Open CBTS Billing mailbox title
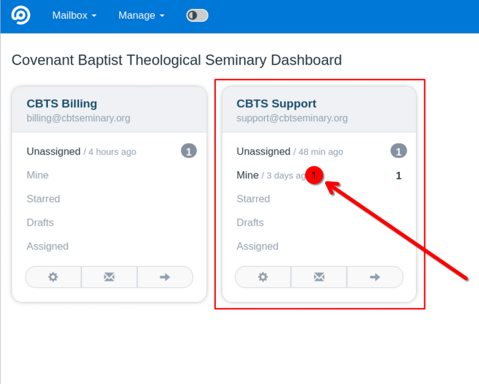 62,103
